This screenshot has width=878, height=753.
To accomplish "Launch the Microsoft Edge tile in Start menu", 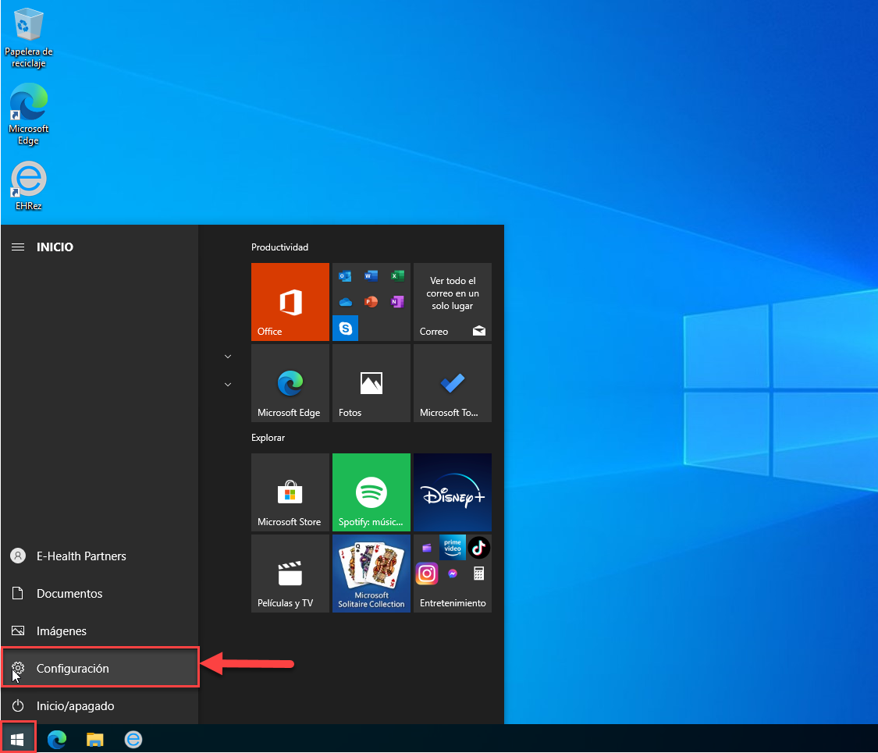I will (x=290, y=383).
